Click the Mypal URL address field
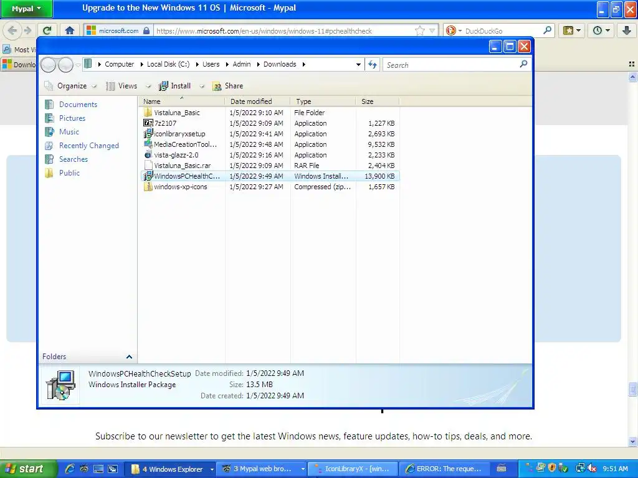The height and width of the screenshot is (478, 638). [x=284, y=31]
